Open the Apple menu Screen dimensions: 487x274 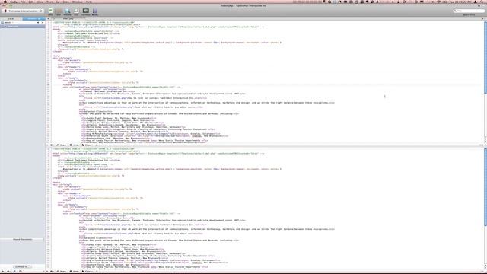[x=5, y=2]
